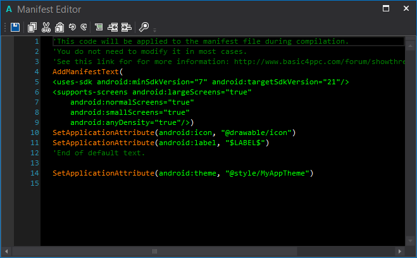This screenshot has width=417, height=258.
Task: Open the Find magnifier tool
Action: 144,27
